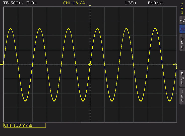The height and width of the screenshot is (136, 185).
Task: Click the Refresh acquisition status label
Action: (x=156, y=3)
